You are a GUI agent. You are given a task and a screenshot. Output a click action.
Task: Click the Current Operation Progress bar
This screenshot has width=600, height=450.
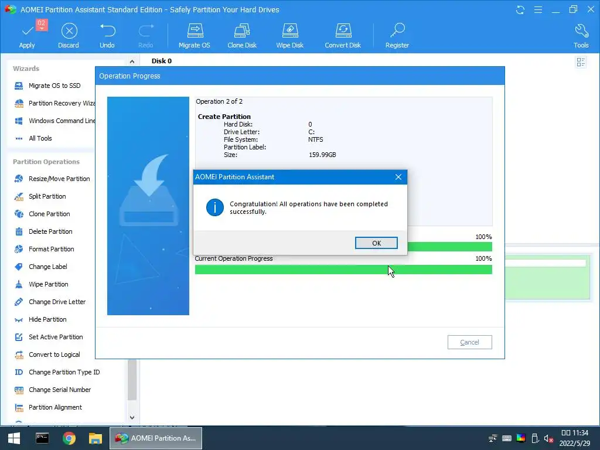(343, 270)
